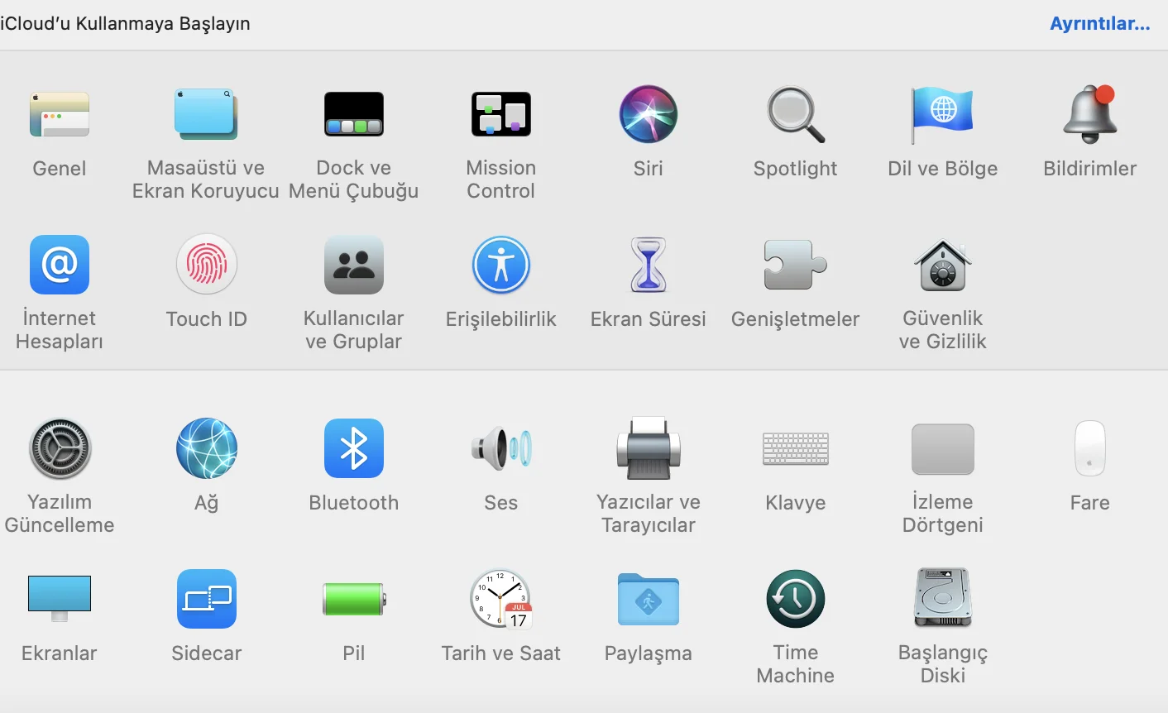Open Ses sound settings
This screenshot has height=713, width=1168.
[501, 449]
